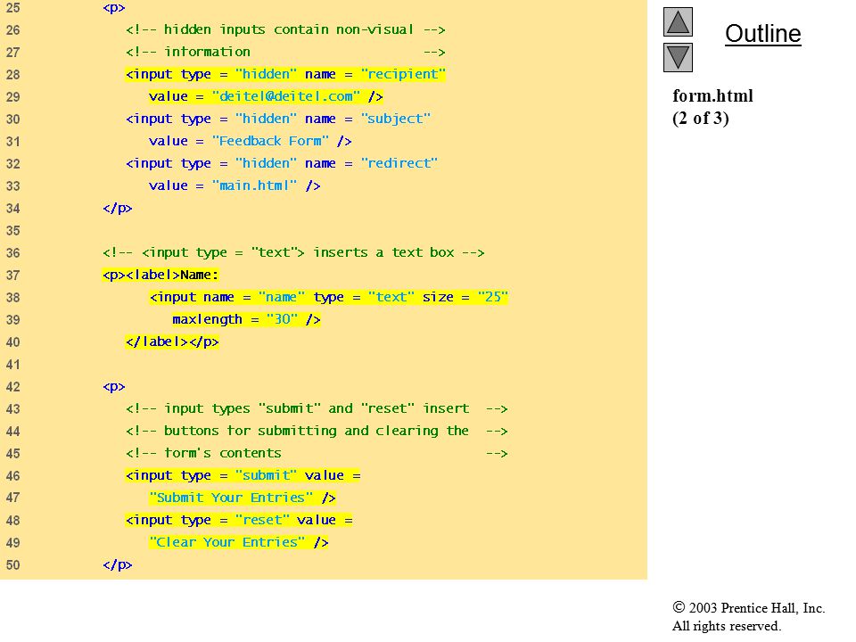
Task: Click the form.html title text
Action: point(712,96)
